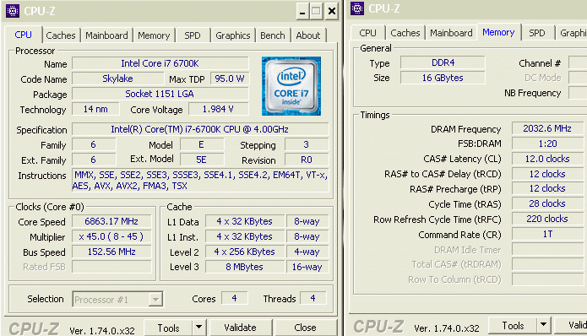Click the Tools button in left window
The width and height of the screenshot is (587, 336).
pos(168,328)
